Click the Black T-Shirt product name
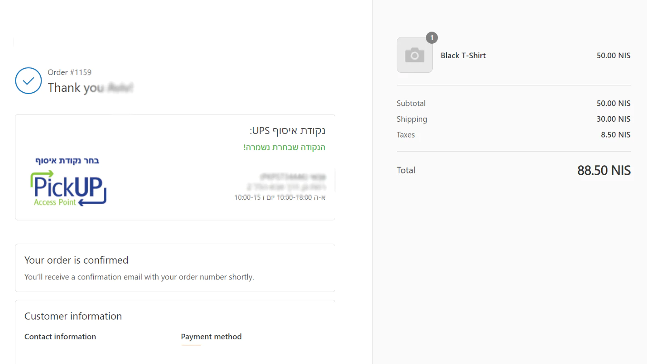 click(x=463, y=55)
